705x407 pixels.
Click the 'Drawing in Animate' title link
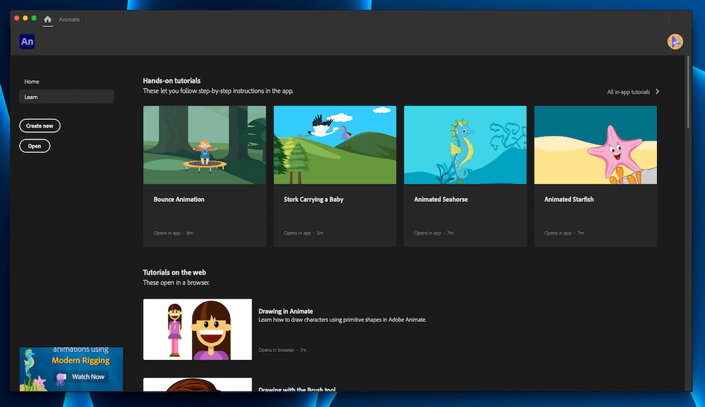click(286, 311)
